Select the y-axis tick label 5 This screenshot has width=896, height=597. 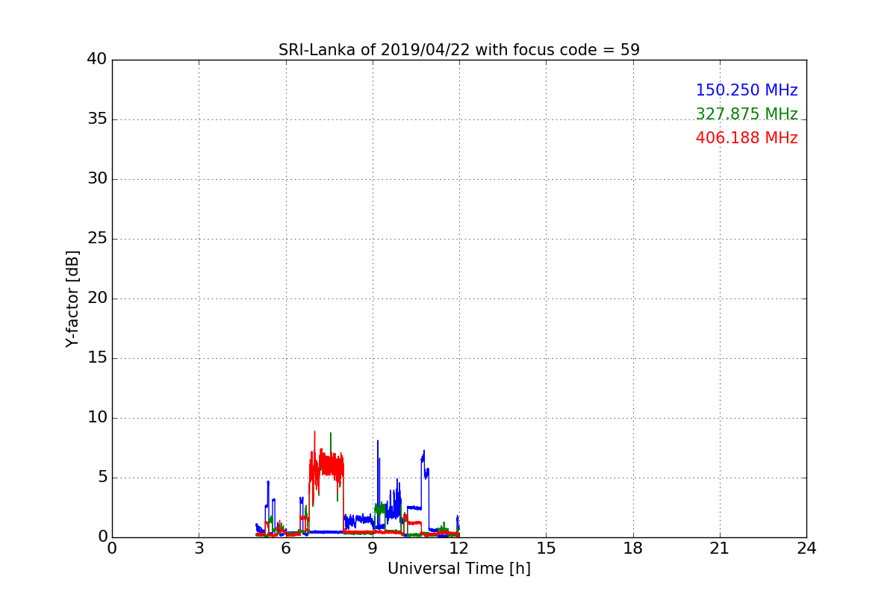click(102, 478)
